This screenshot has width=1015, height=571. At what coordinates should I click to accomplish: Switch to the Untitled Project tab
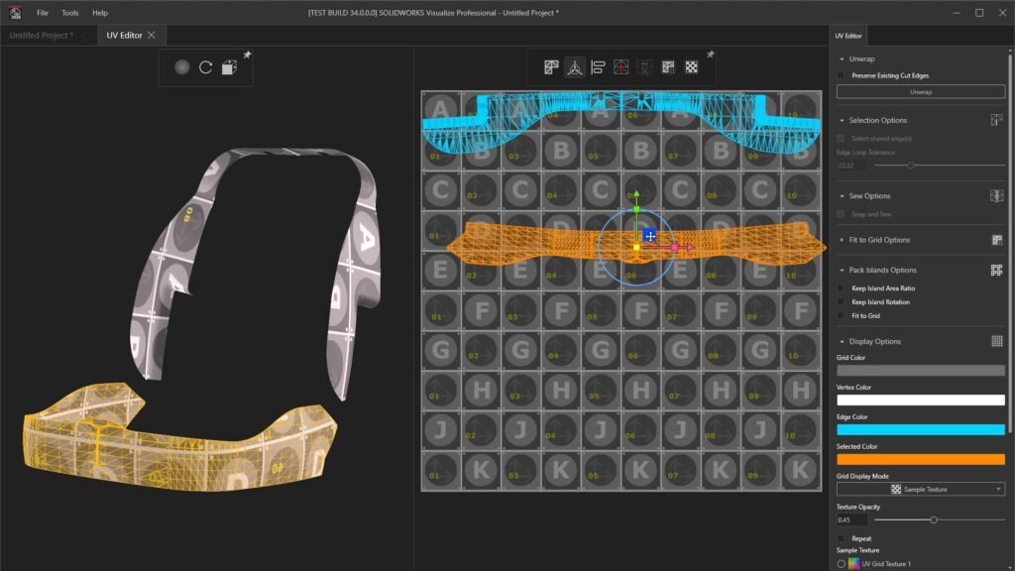coord(41,35)
